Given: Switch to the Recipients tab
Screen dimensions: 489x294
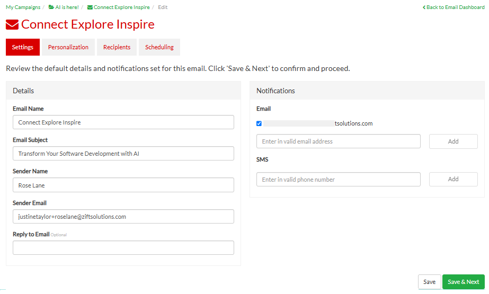Looking at the screenshot, I should click(x=117, y=47).
